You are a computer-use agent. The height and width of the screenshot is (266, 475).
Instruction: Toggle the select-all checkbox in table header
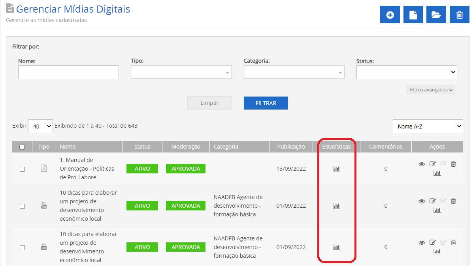[22, 147]
